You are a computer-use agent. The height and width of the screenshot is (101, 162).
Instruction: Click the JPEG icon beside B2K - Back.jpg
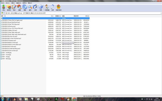(x=1, y=59)
